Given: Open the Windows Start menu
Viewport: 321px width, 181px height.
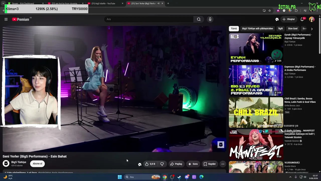Looking at the screenshot, I should pyautogui.click(x=120, y=177).
